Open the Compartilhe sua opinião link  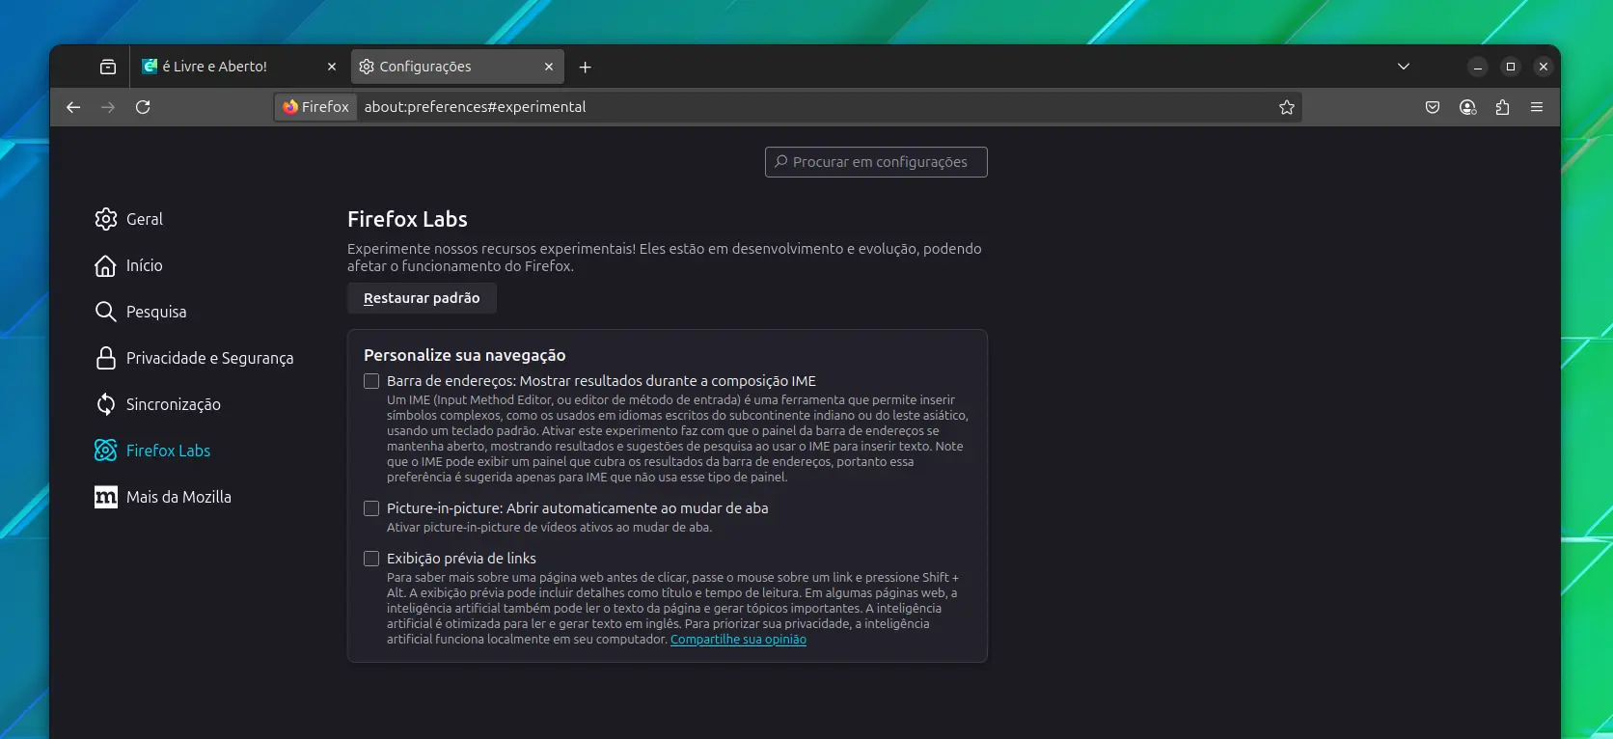[738, 640]
